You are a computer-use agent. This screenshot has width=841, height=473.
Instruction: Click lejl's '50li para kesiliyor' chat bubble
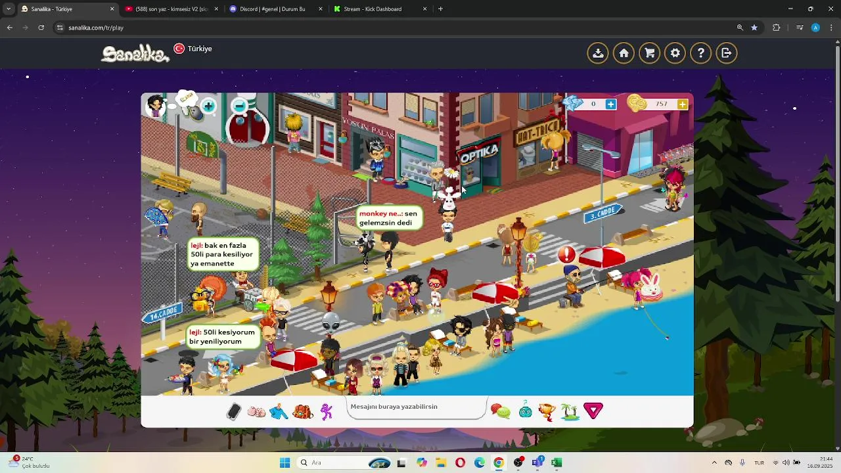[223, 254]
